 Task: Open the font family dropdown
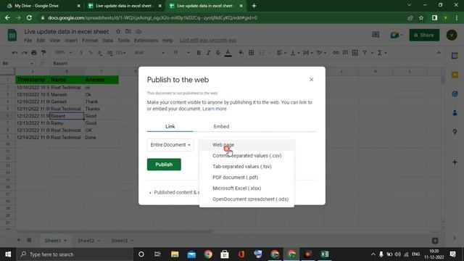pos(149,53)
